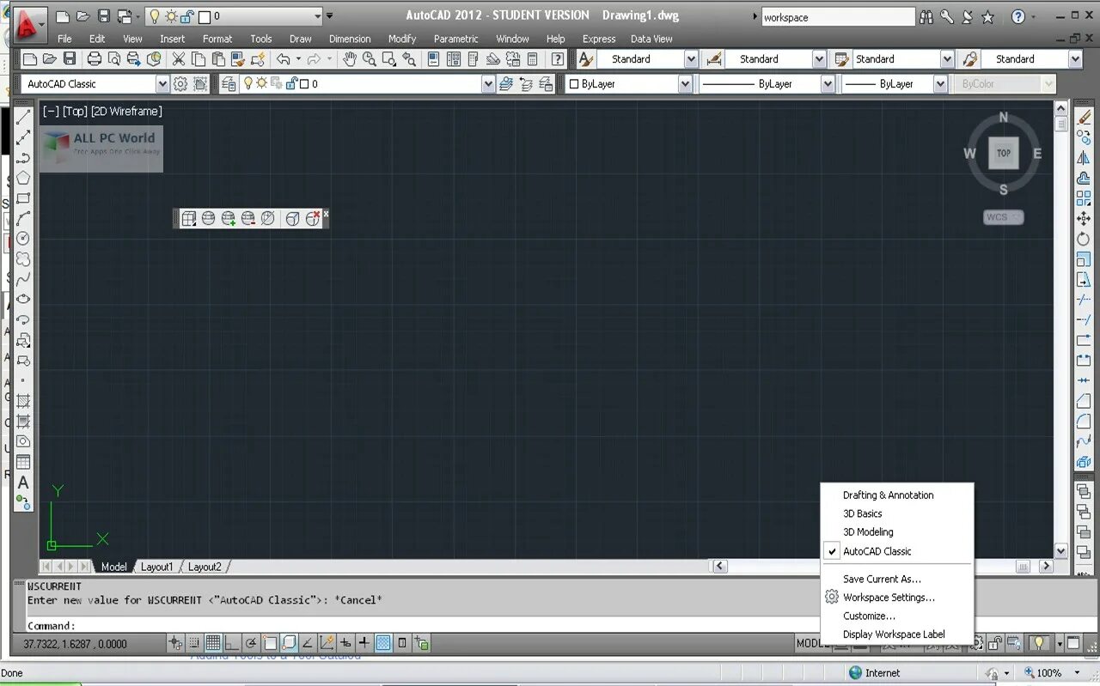The width and height of the screenshot is (1100, 686).
Task: Open the dimension style Standard dropdown
Action: pos(819,59)
